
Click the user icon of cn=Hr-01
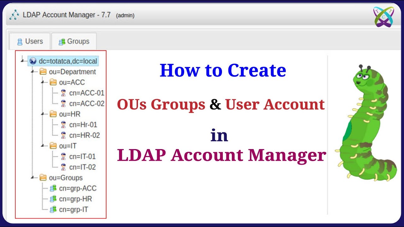click(63, 125)
